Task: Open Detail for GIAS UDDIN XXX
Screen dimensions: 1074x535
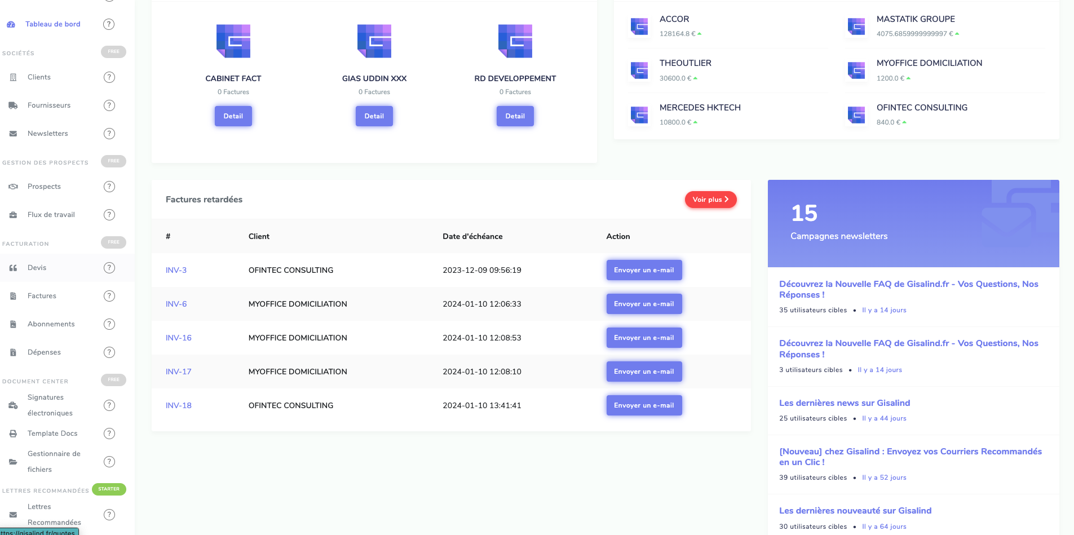Action: pos(374,116)
